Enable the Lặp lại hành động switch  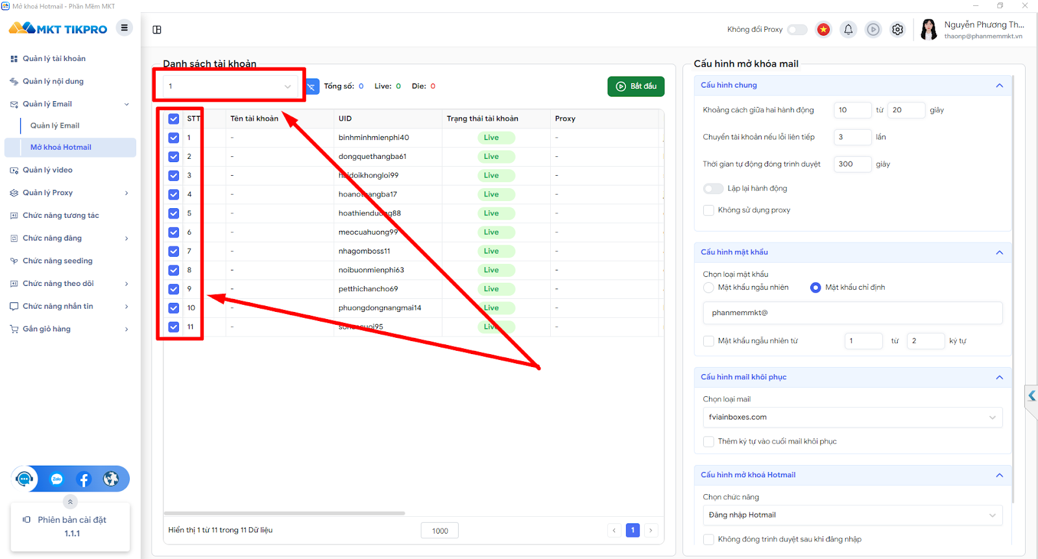[713, 189]
